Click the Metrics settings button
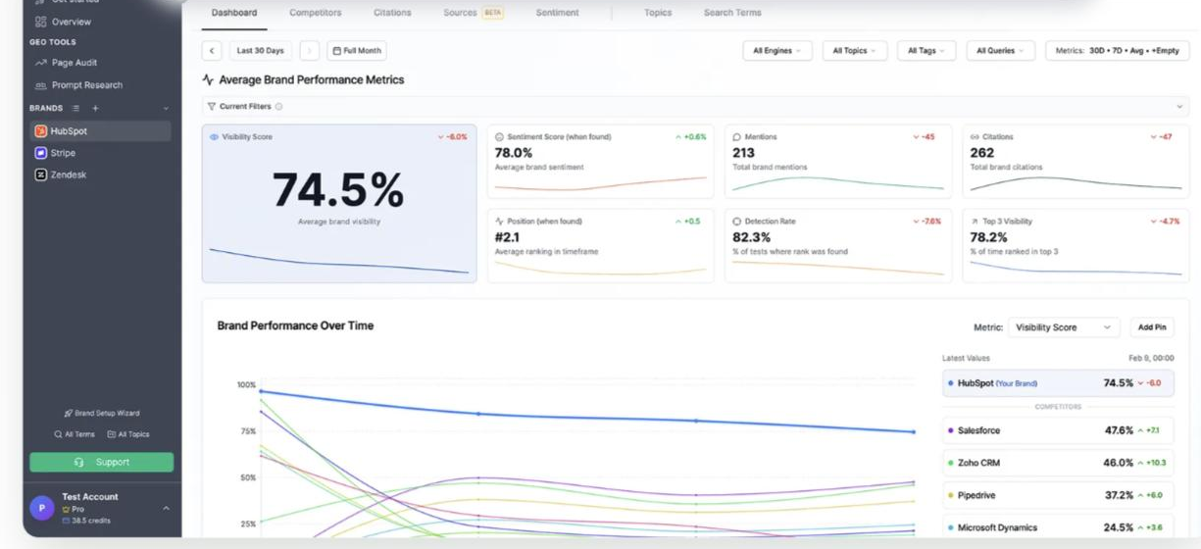 [x=1118, y=51]
